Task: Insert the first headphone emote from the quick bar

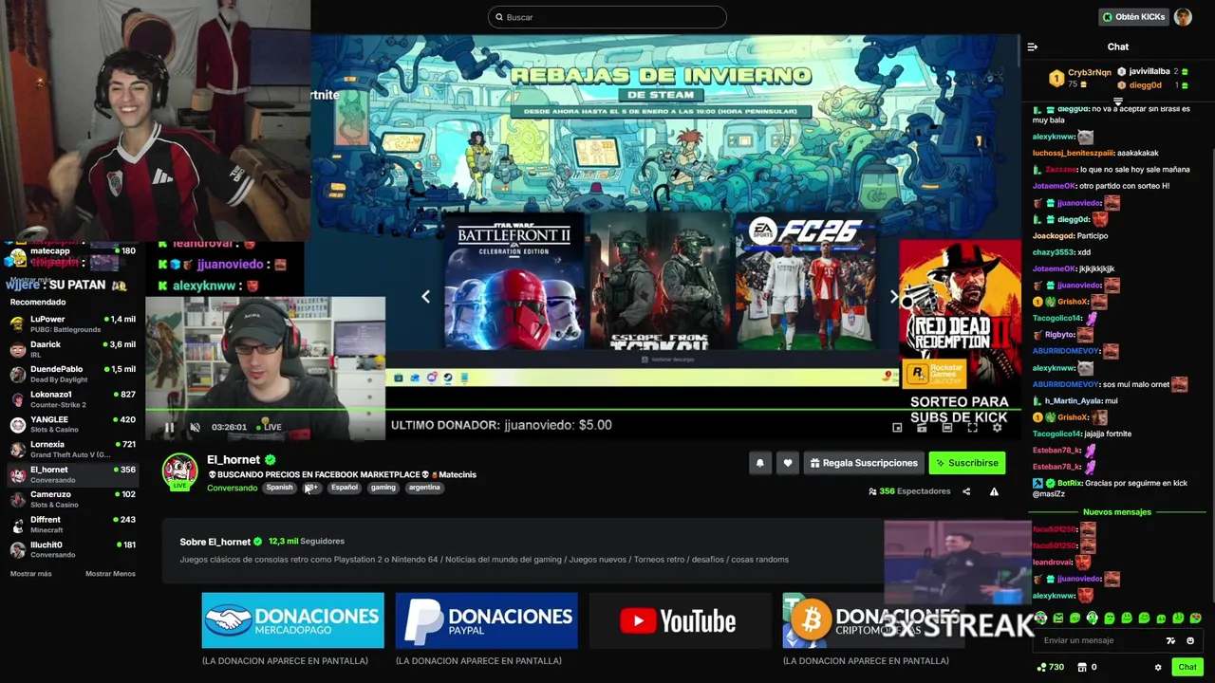Action: coord(1041,618)
